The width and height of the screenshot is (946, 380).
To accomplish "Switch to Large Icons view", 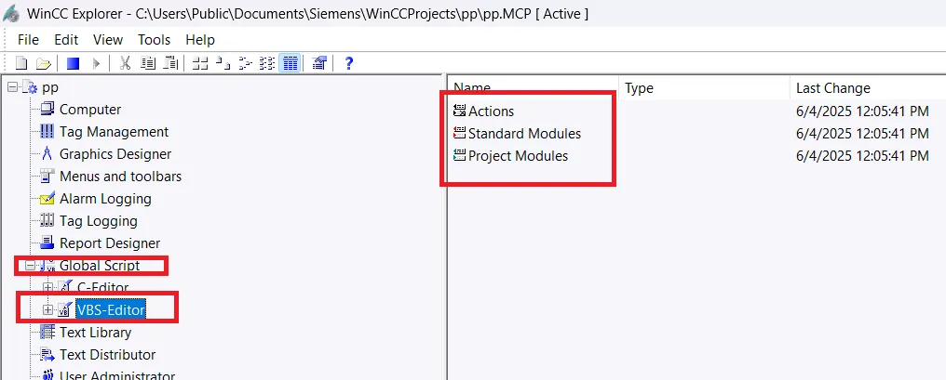I will coord(199,63).
